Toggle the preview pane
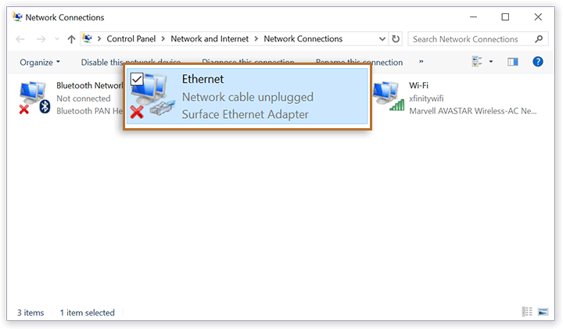563x329 pixels. [513, 62]
